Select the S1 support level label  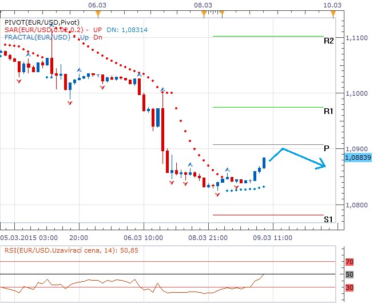[x=328, y=219]
